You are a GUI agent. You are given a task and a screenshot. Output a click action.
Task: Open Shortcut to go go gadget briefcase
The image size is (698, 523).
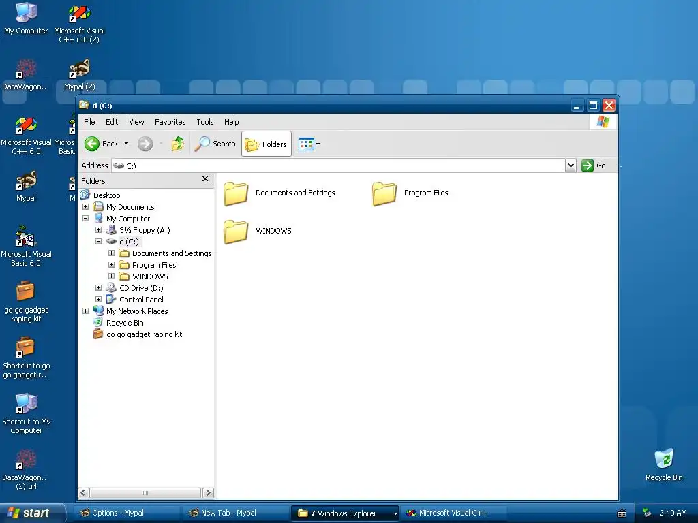coord(26,358)
